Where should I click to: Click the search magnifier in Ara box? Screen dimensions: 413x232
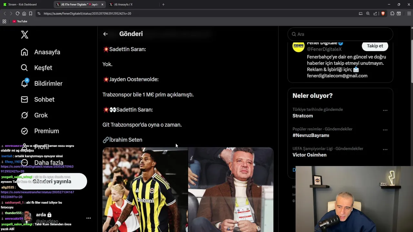[294, 34]
